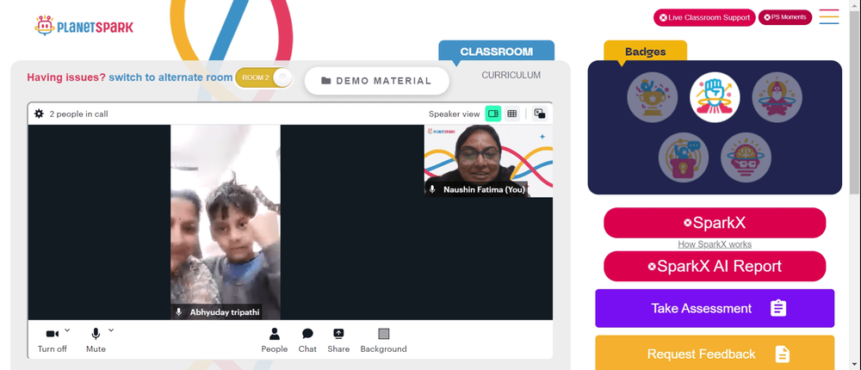
Task: Toggle the ROOM 2 switch
Action: click(x=264, y=77)
